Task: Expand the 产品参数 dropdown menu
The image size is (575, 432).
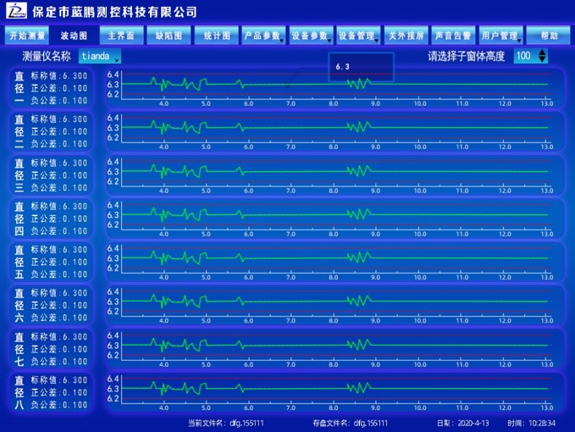Action: [263, 36]
